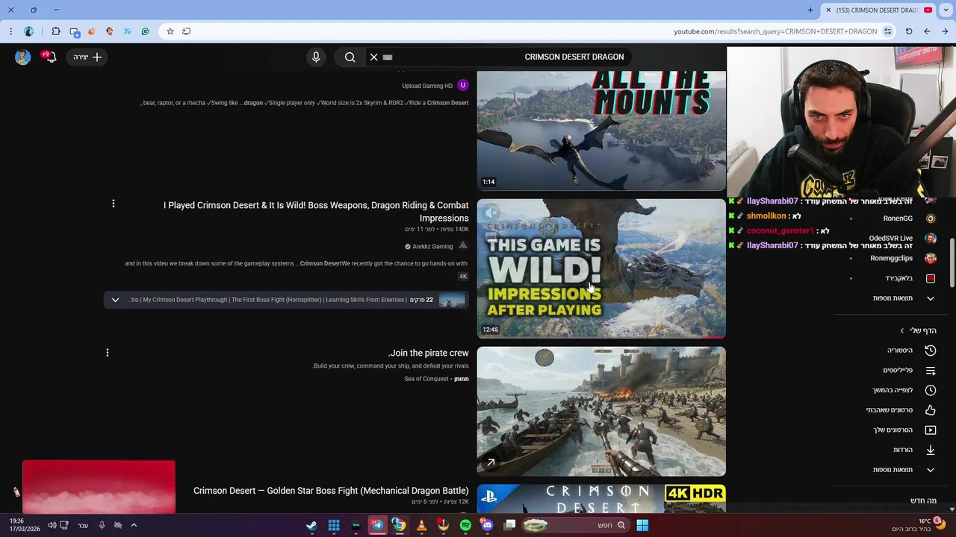Open the Chrome three-dot menu

(x=10, y=31)
